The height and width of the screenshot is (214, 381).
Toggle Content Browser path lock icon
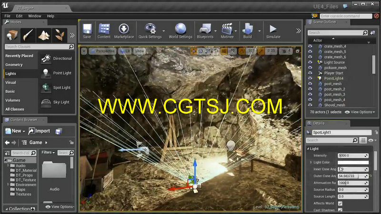pos(71,142)
